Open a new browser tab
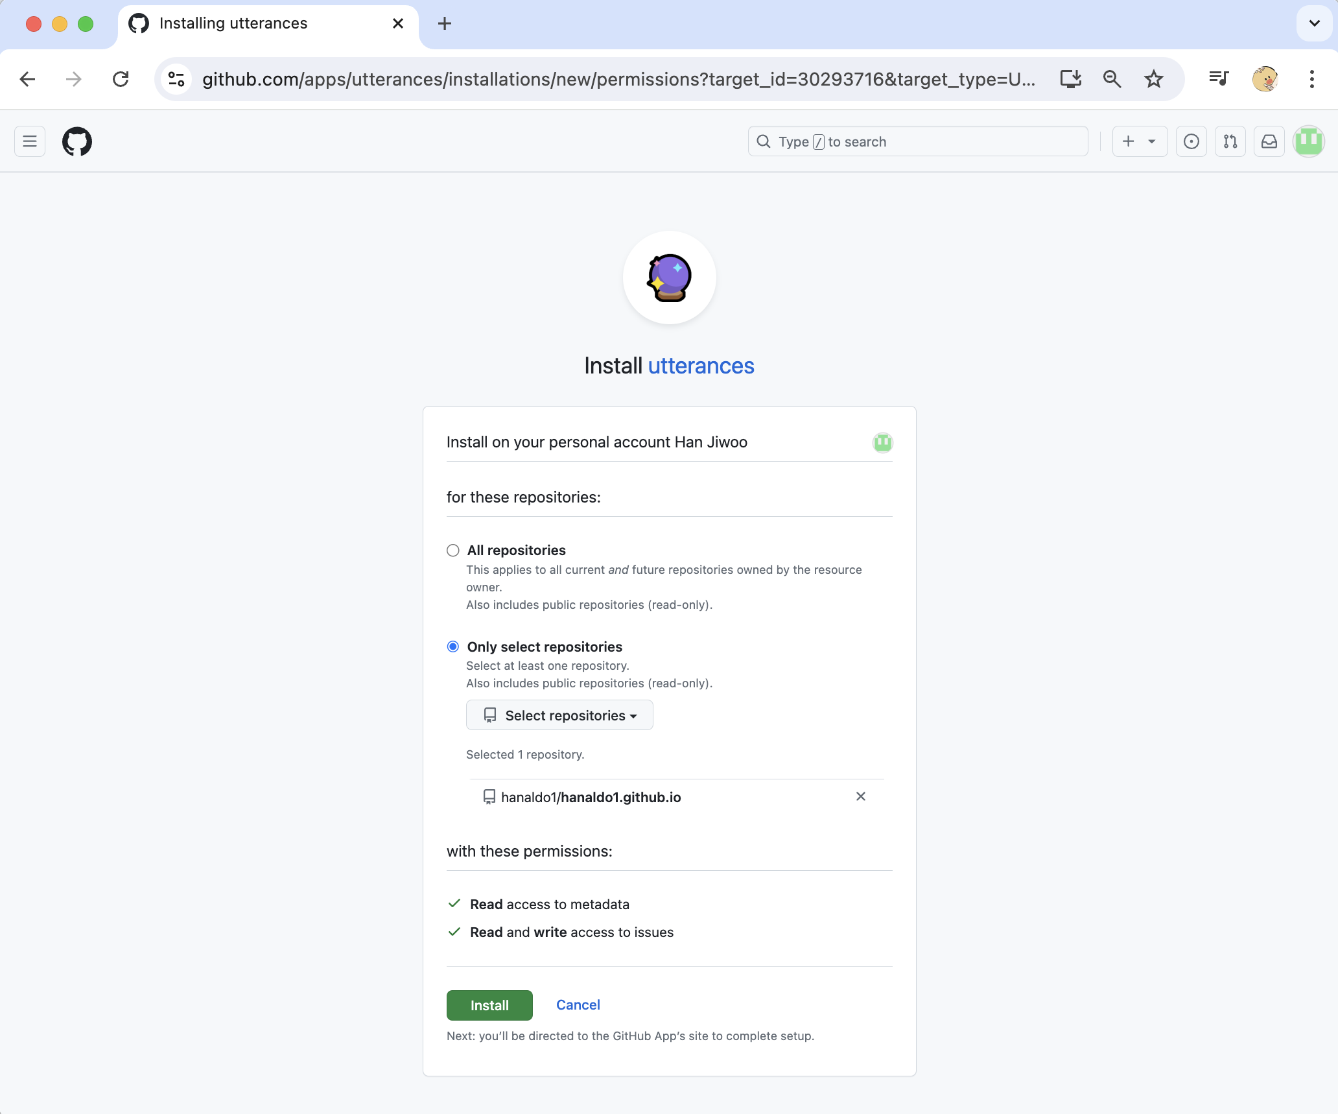Image resolution: width=1338 pixels, height=1114 pixels. click(x=445, y=24)
